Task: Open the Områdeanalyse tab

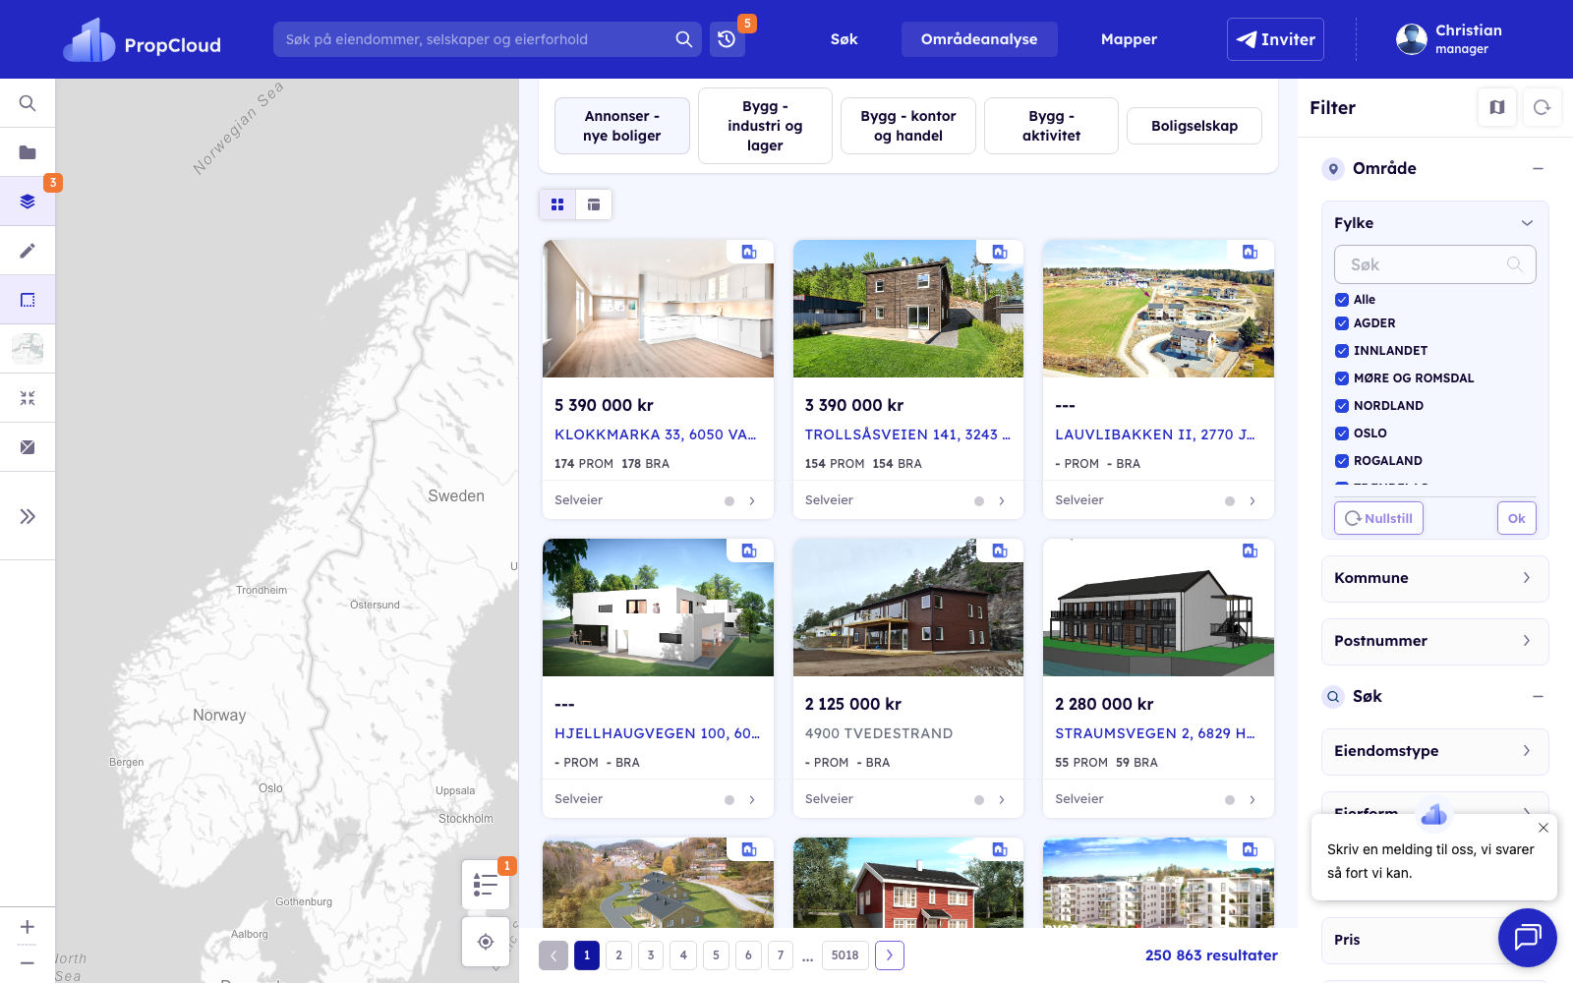Action: pos(979,39)
